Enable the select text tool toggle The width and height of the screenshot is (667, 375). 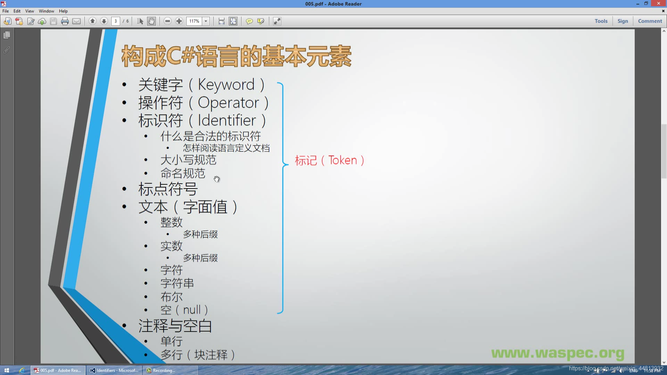[140, 20]
